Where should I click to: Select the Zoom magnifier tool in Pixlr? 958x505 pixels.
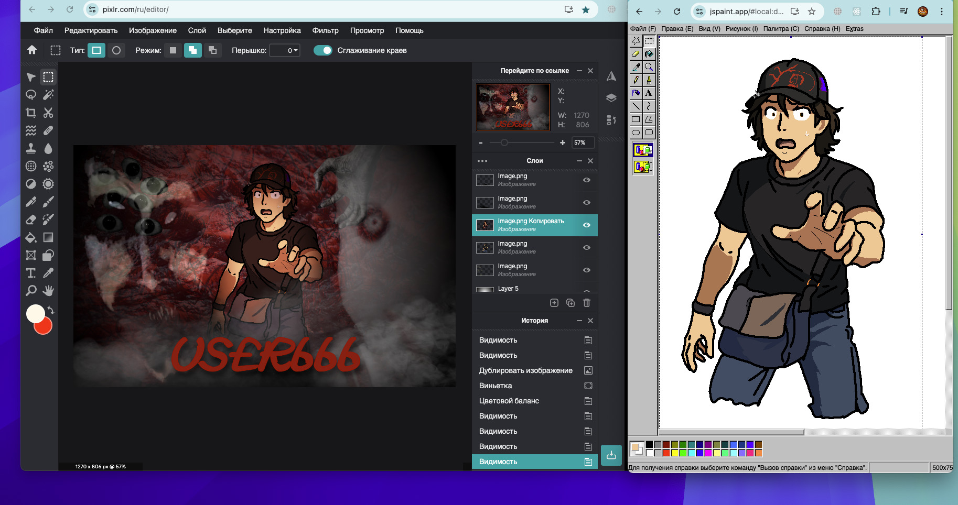(x=31, y=291)
